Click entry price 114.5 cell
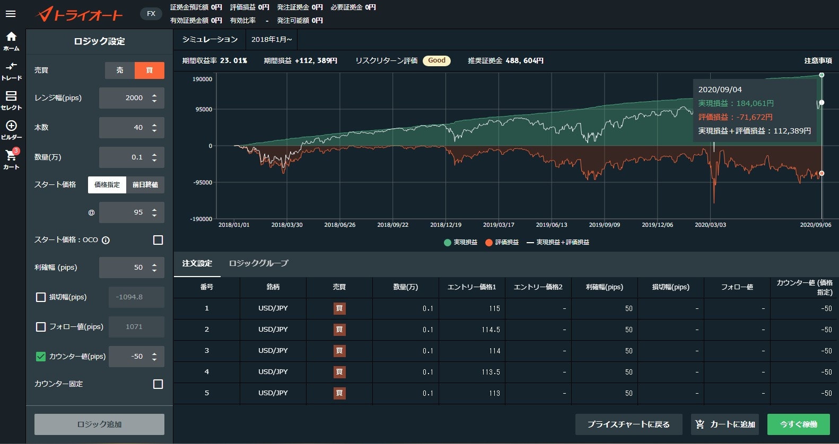 tap(472, 330)
